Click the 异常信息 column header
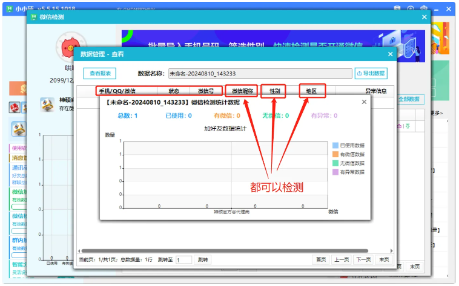This screenshot has height=286, width=459. pyautogui.click(x=376, y=91)
